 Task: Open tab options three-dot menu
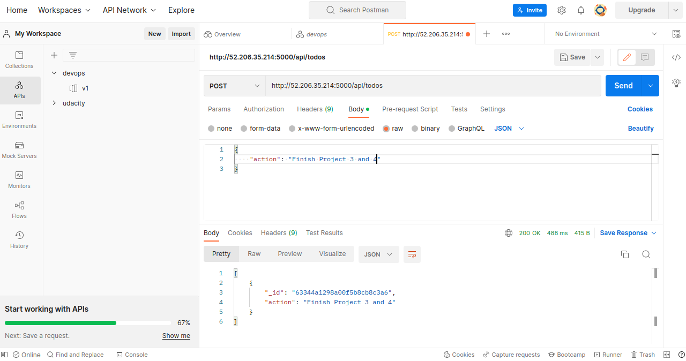click(506, 34)
